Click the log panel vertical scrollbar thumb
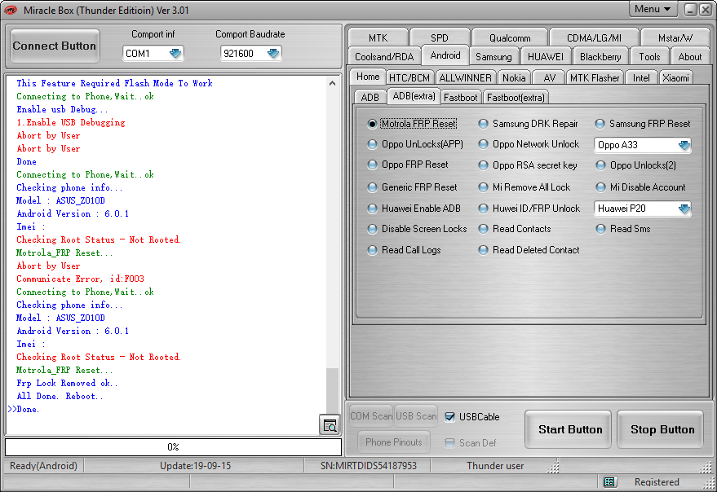The width and height of the screenshot is (717, 492). click(x=333, y=391)
